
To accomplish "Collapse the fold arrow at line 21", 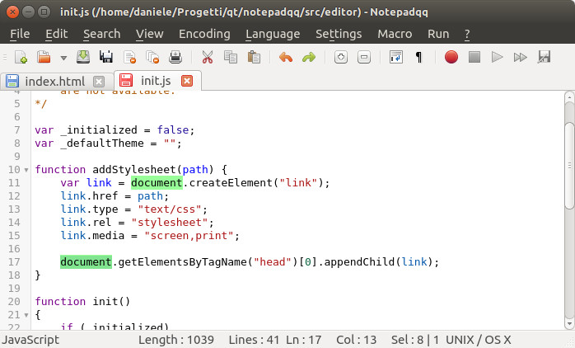I will coord(26,315).
